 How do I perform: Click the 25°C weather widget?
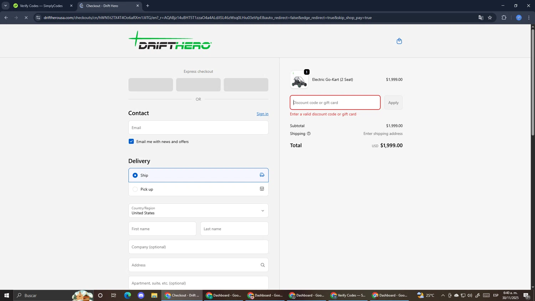[x=426, y=295]
